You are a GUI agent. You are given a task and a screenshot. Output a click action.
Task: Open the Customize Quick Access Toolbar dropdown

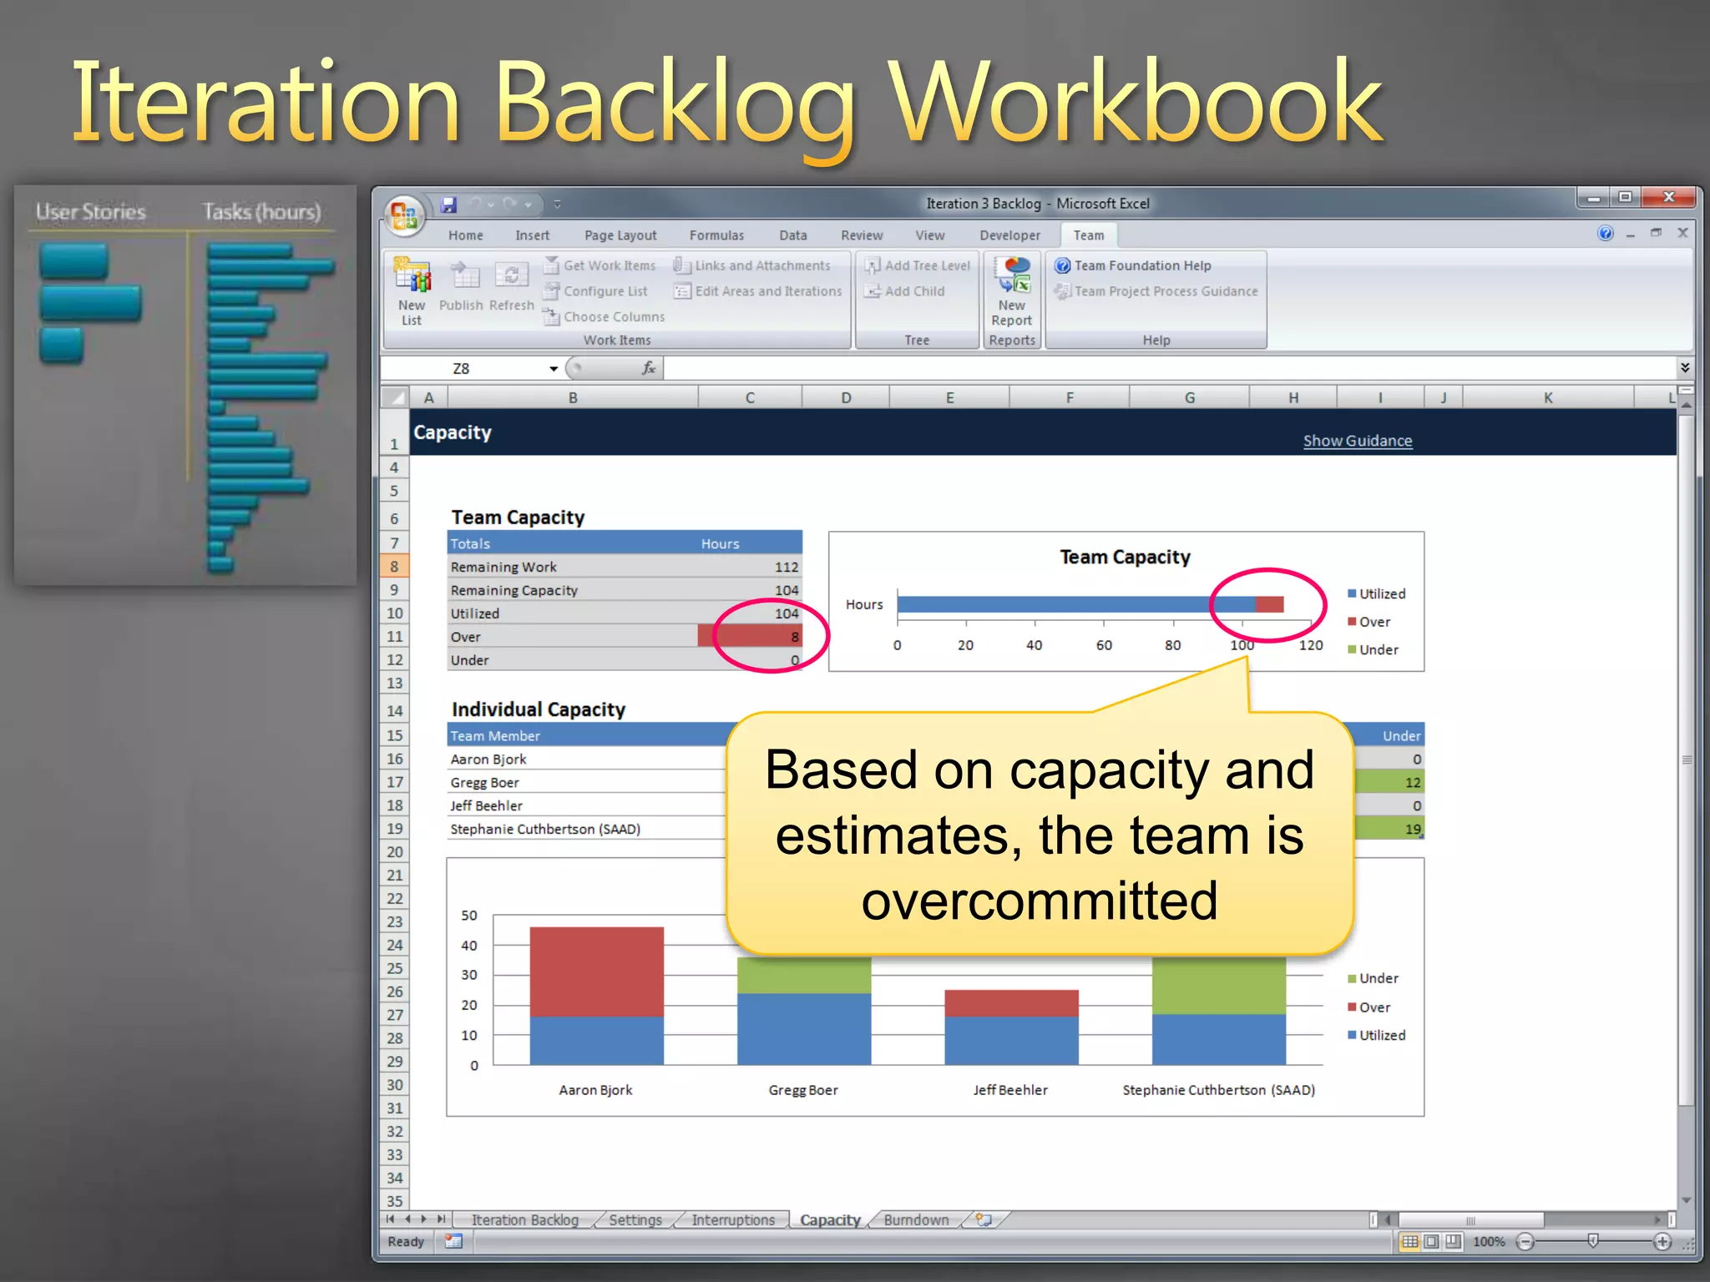point(557,204)
